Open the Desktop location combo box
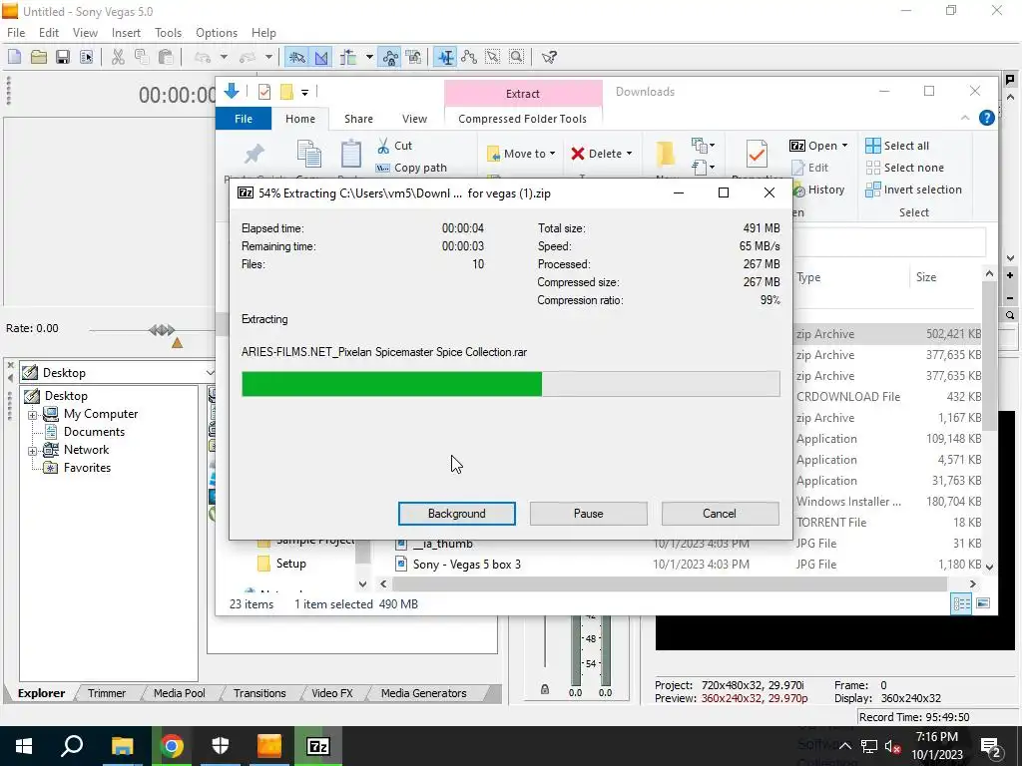 118,373
